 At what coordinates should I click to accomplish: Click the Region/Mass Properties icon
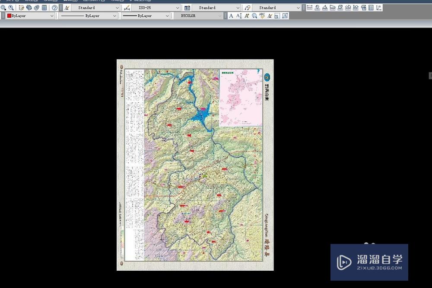(x=348, y=8)
